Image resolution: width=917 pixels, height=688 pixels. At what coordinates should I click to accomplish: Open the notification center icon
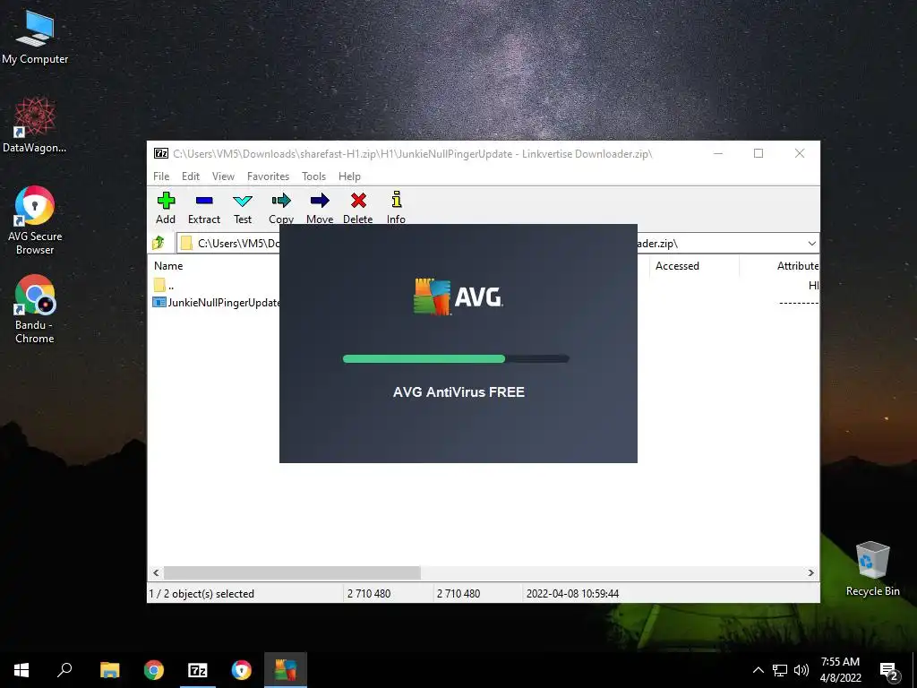coord(889,671)
